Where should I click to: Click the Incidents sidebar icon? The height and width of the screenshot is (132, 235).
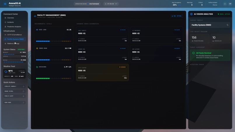pos(6,22)
